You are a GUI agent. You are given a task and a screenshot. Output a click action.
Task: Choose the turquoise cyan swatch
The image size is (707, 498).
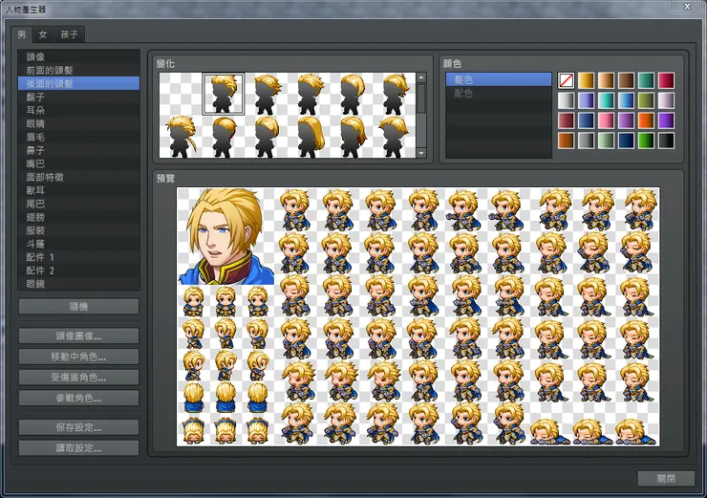tap(606, 100)
